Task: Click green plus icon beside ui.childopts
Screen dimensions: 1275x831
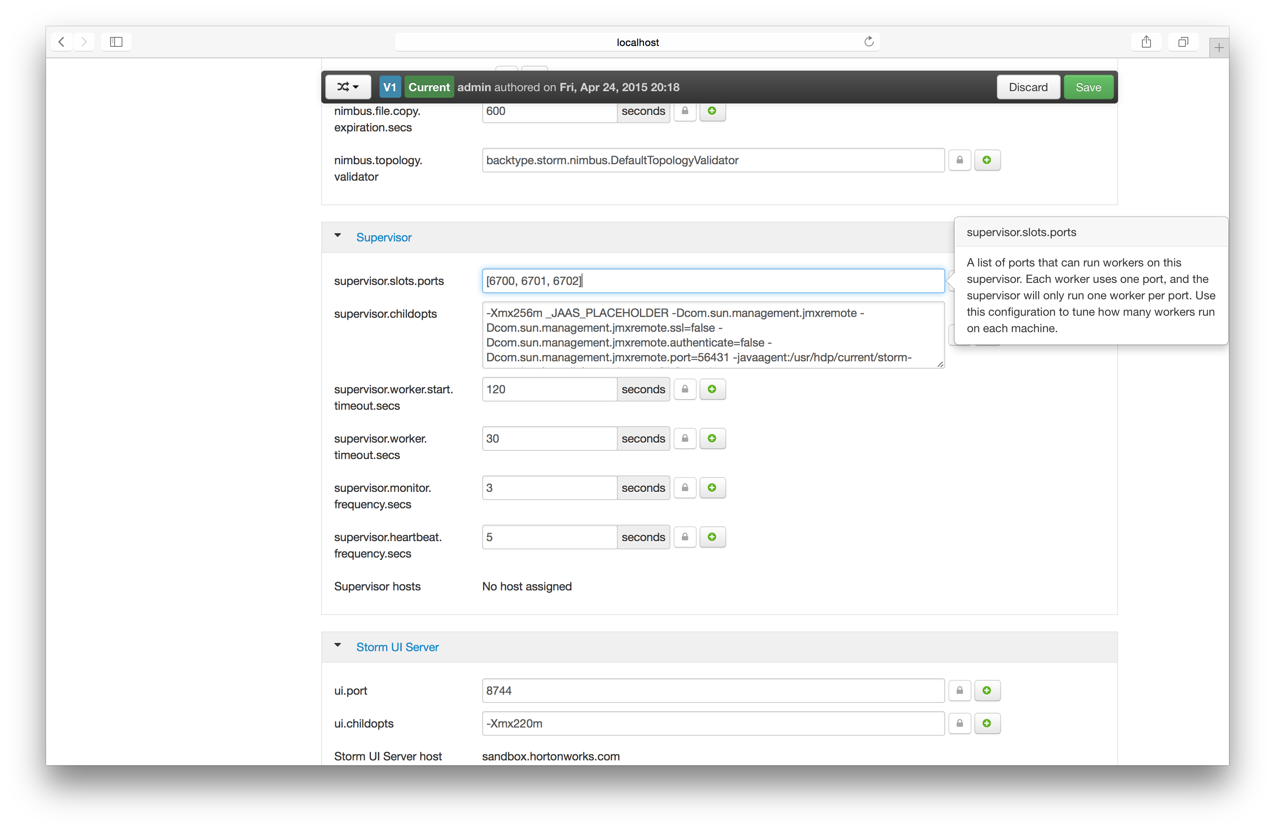Action: click(x=987, y=723)
